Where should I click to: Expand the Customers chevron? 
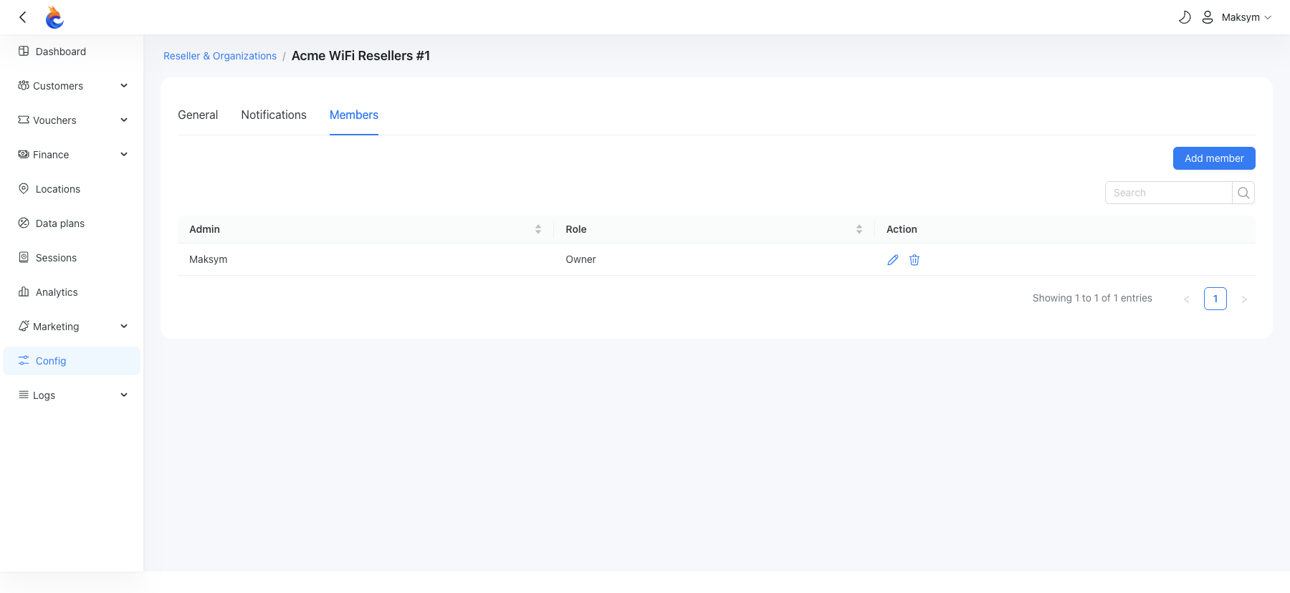[124, 86]
